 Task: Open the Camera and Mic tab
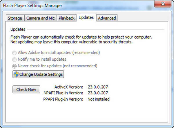(41, 18)
